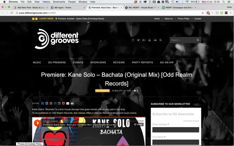Screen dimensions: 234x146
Task: Click the DG PREMIERE yellow category tag
Action: pos(102,91)
